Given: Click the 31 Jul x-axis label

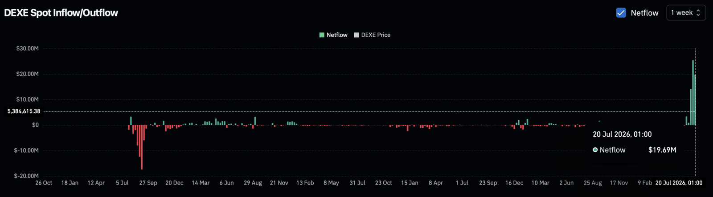Looking at the screenshot, I should [357, 183].
